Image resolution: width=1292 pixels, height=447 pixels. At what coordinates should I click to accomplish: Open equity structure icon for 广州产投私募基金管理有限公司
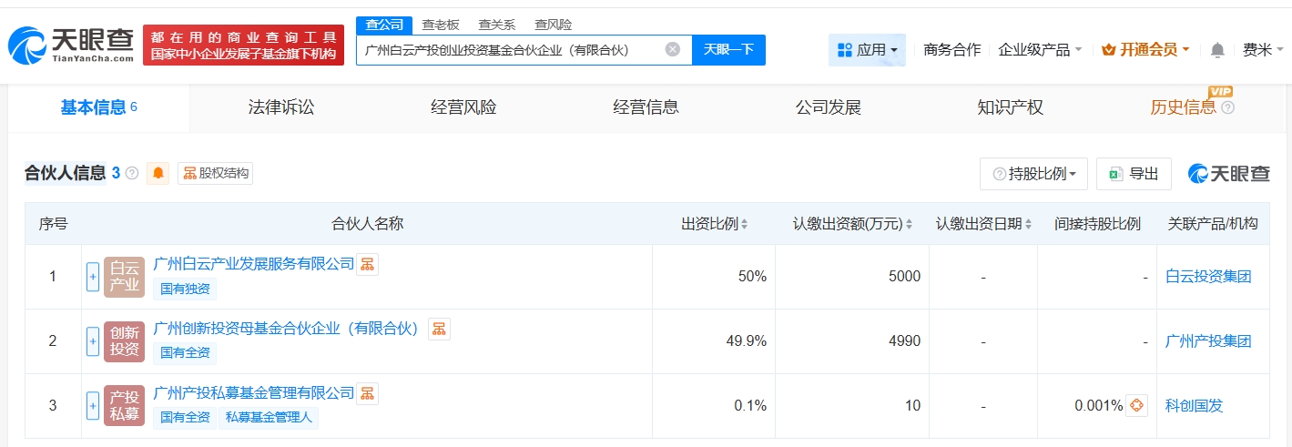[x=367, y=393]
